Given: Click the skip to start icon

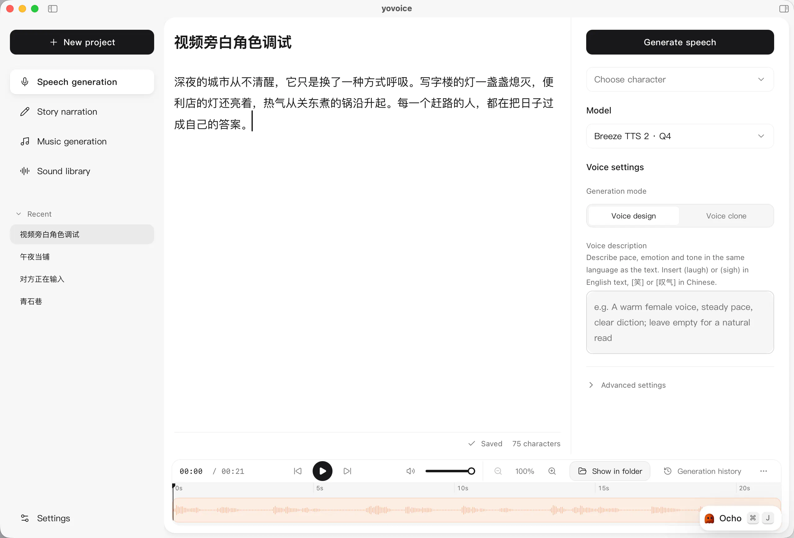Looking at the screenshot, I should coord(297,471).
